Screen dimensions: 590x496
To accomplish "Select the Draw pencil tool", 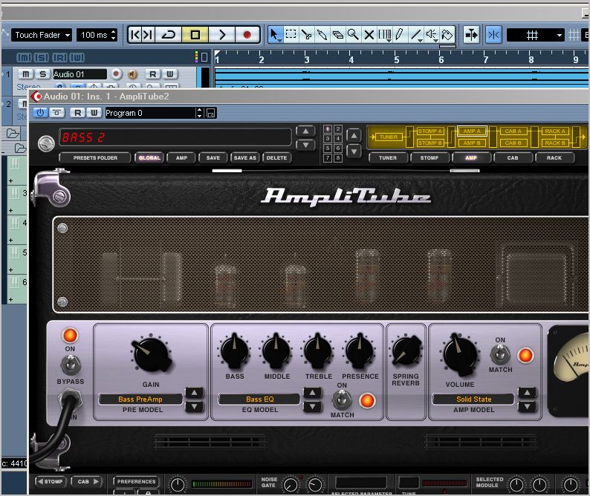I will 400,35.
